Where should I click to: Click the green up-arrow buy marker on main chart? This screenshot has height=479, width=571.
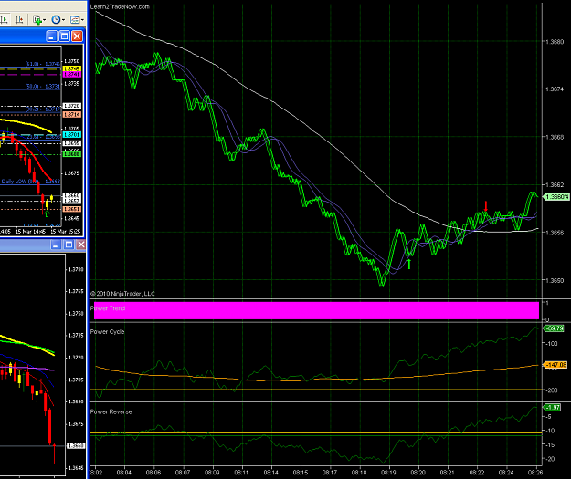409,264
